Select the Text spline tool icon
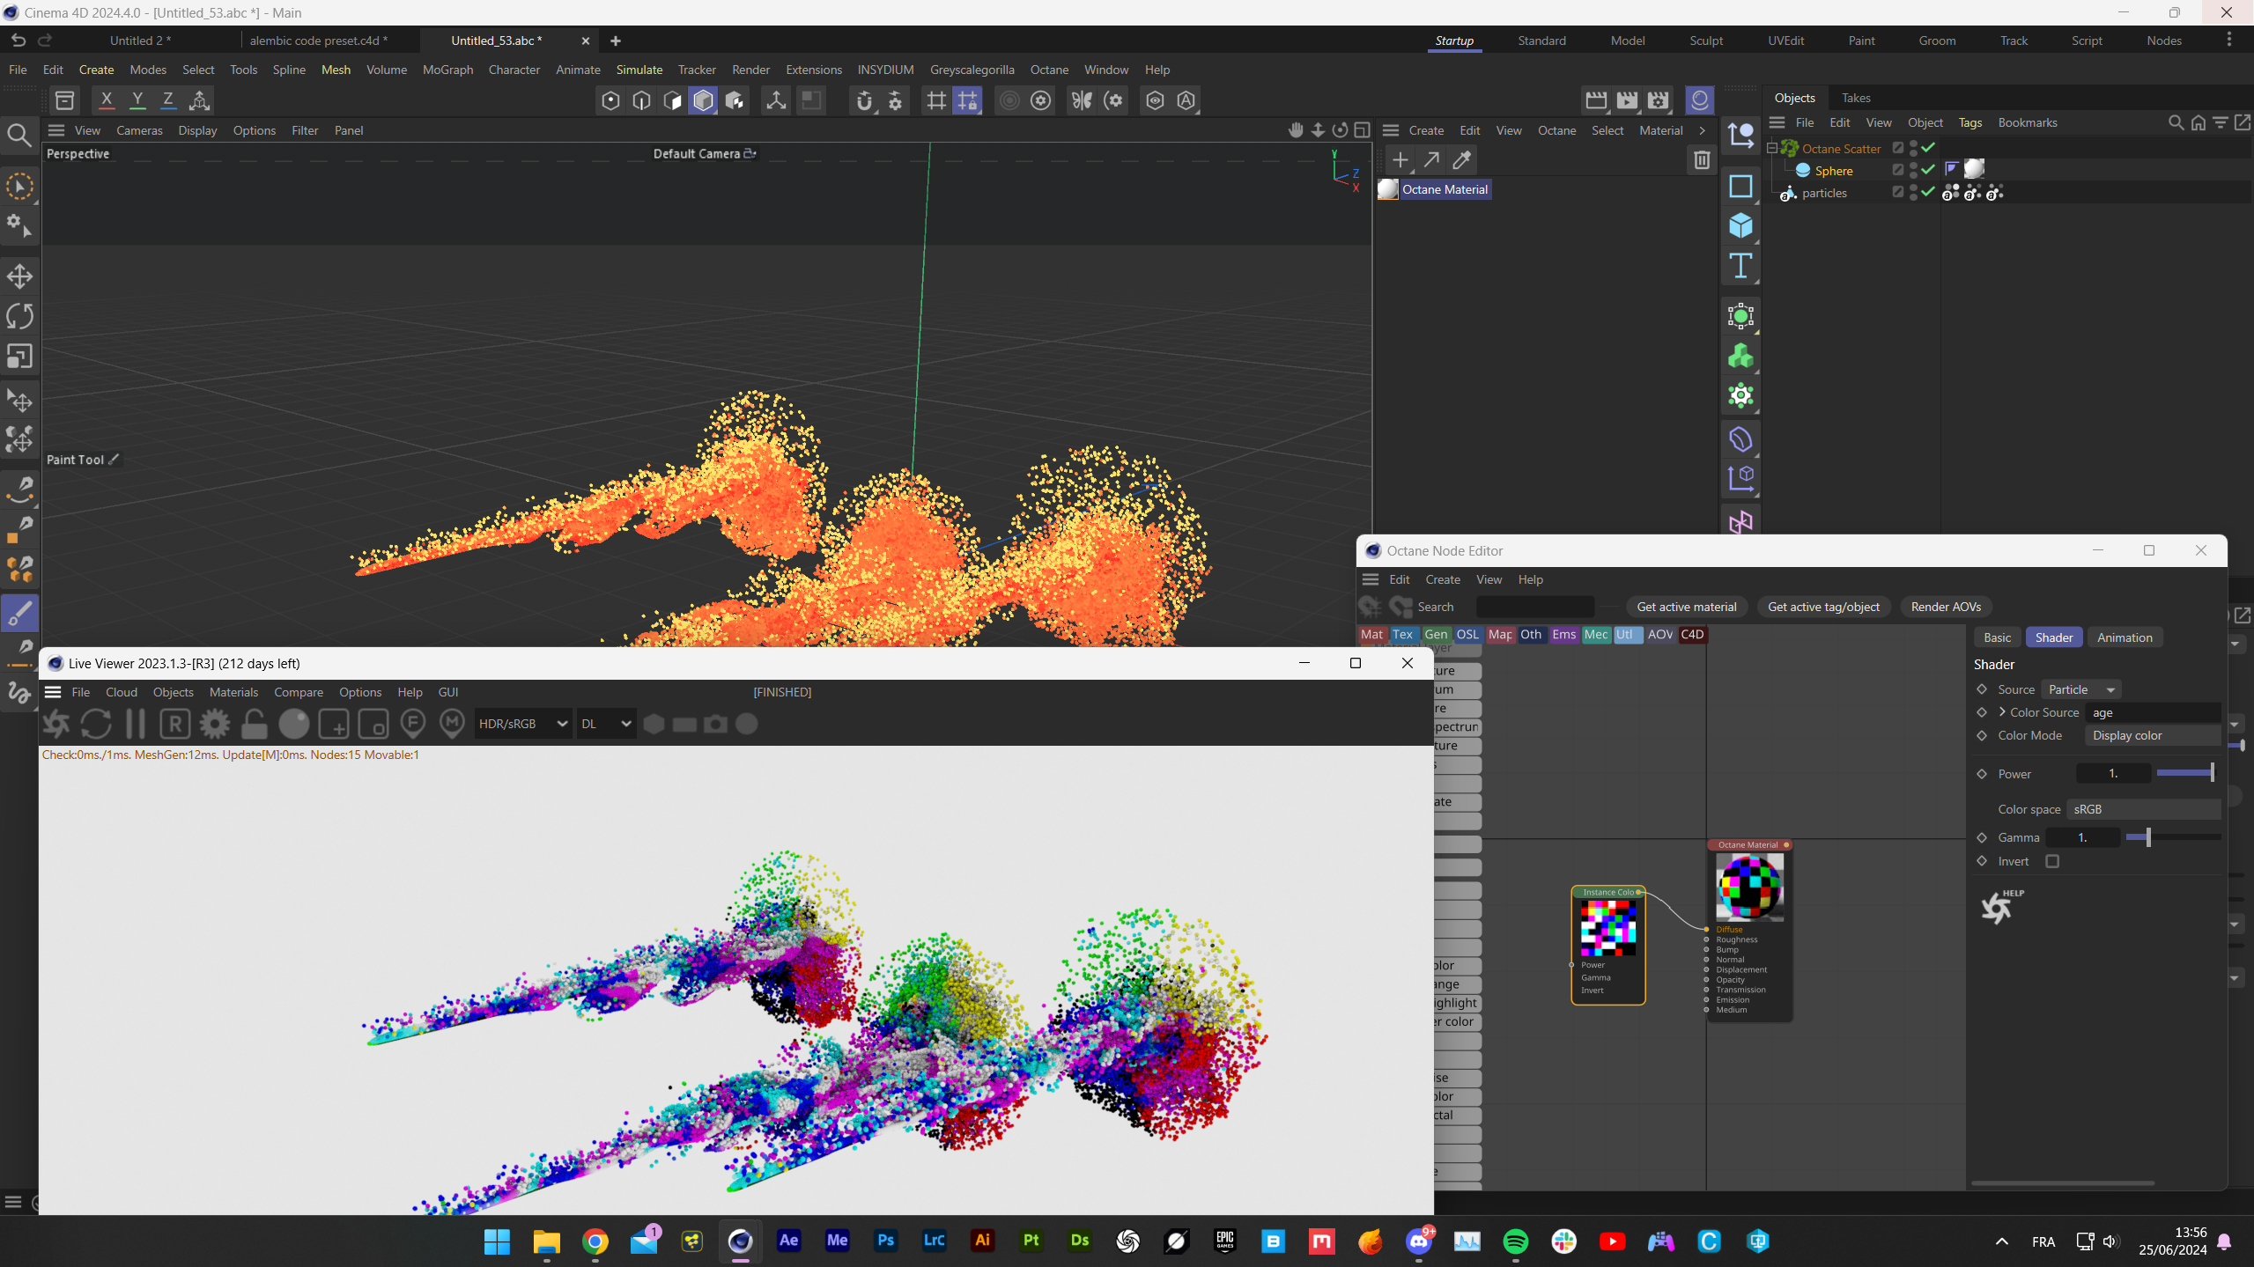 [1740, 266]
